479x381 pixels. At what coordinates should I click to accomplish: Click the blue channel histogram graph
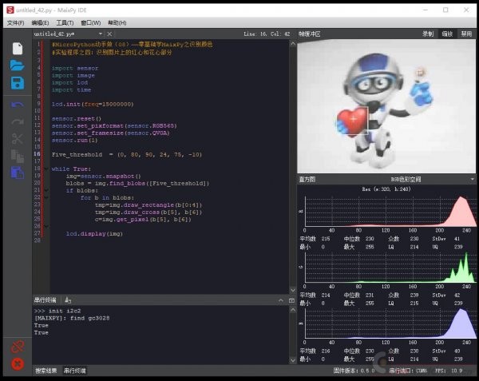(390, 323)
